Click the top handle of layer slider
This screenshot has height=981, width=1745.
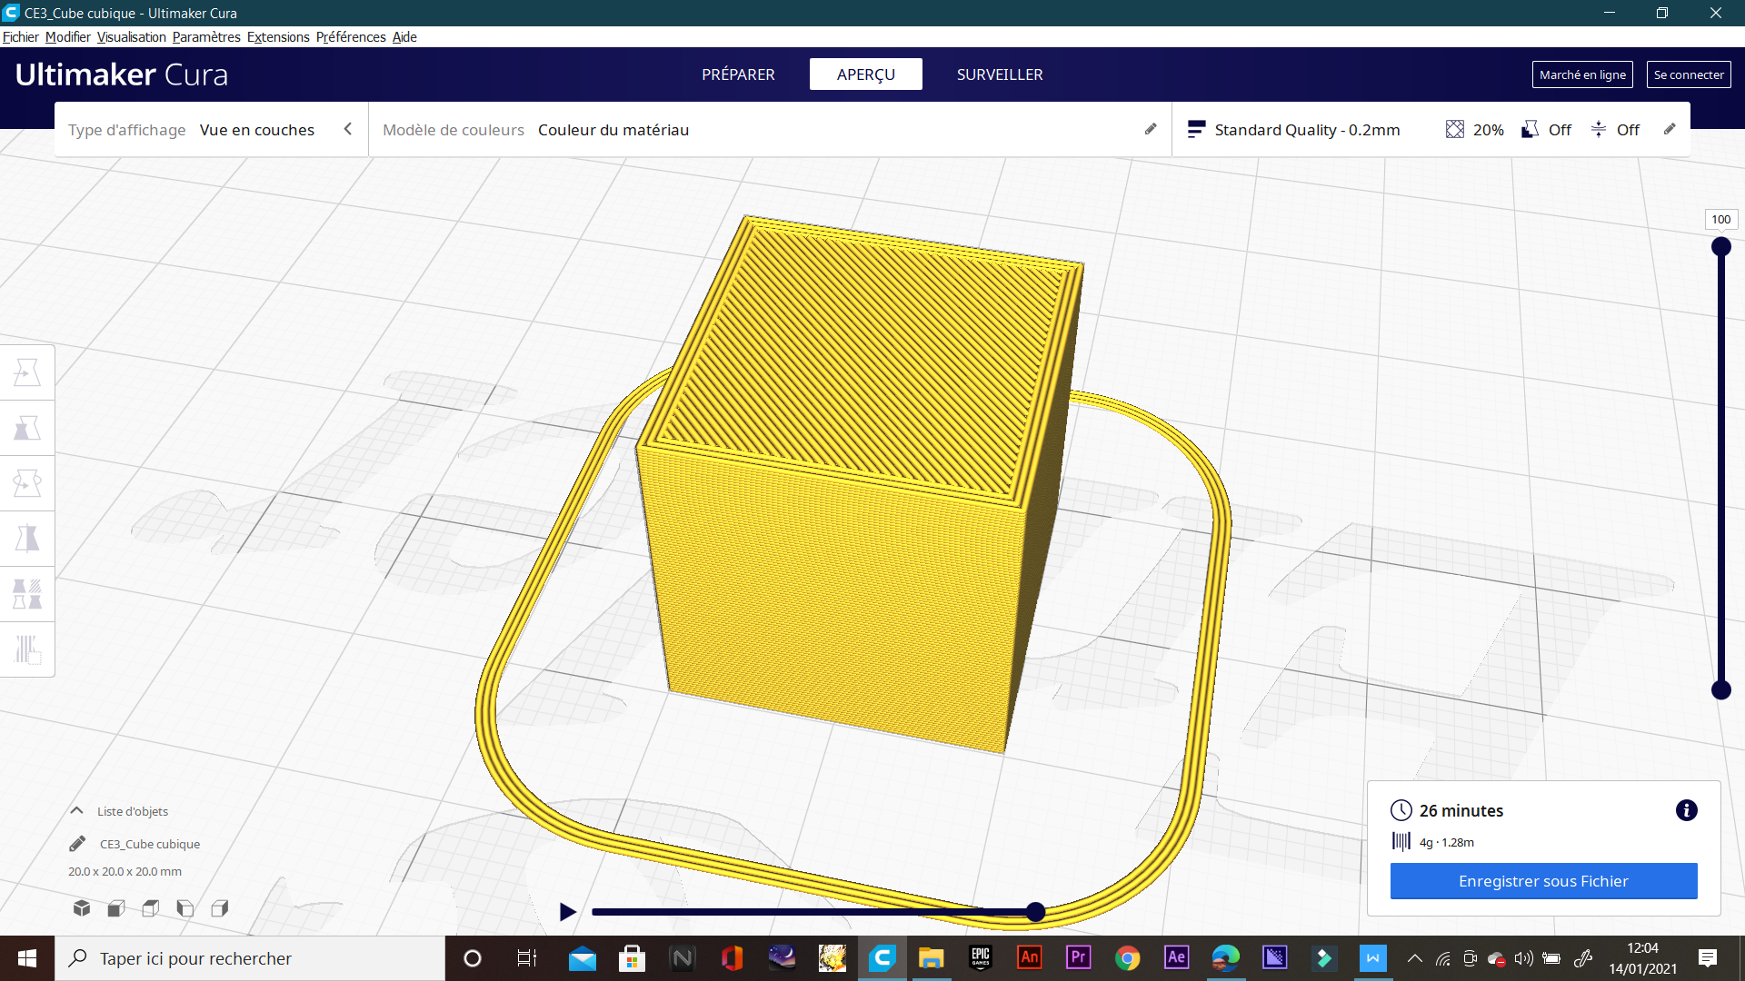(x=1720, y=247)
